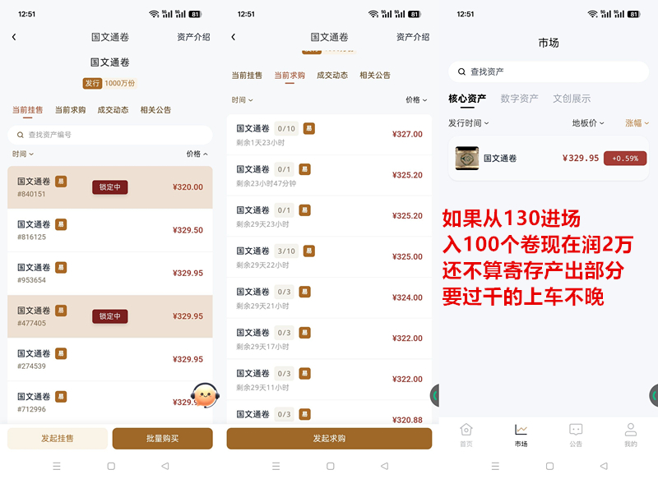Screen dimensions: 658x479
Task: Expand the 地板价 sort dropdown
Action: click(588, 122)
